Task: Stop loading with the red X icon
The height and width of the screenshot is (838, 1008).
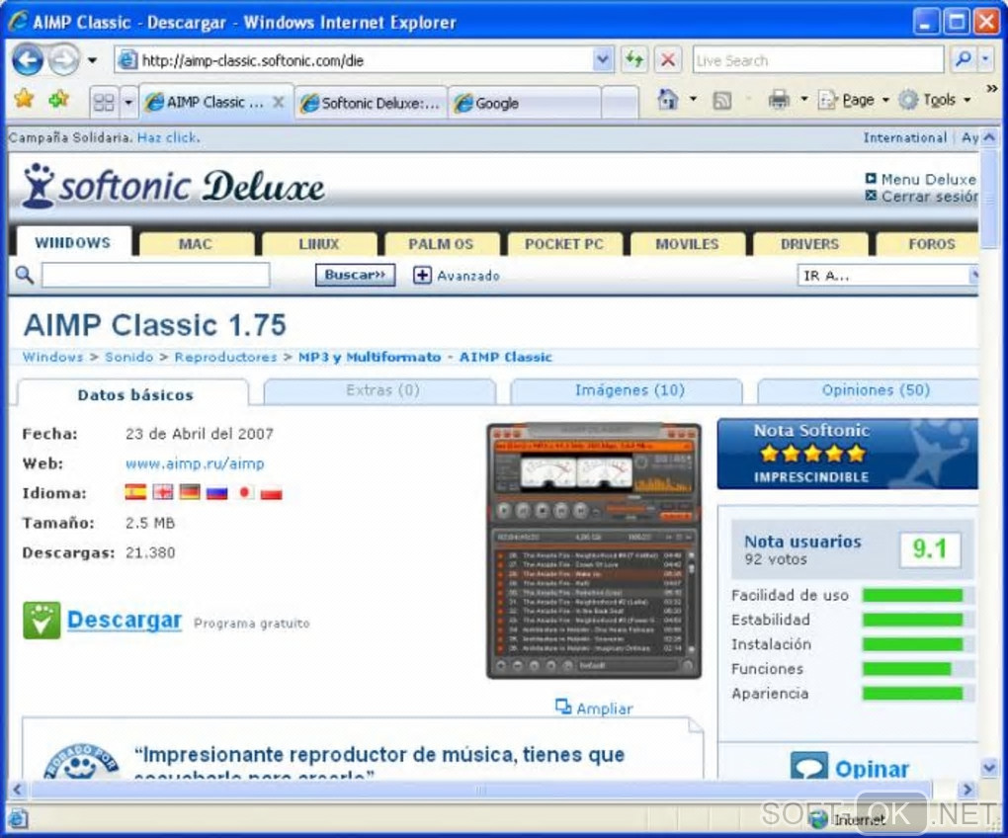Action: pos(668,60)
